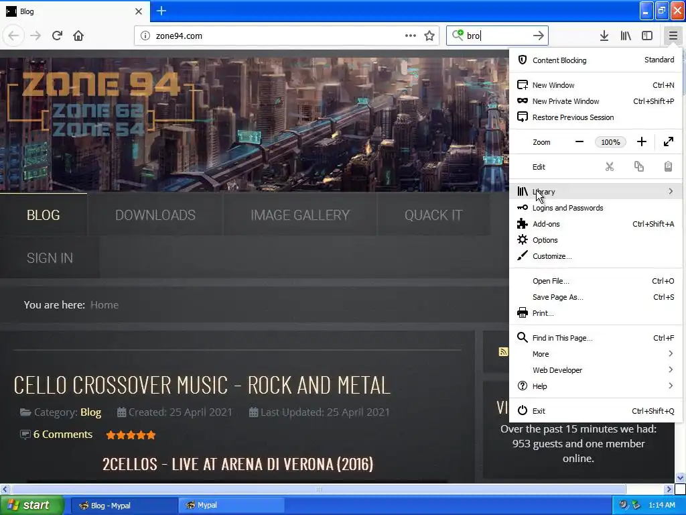Viewport: 686px width, 515px height.
Task: Click the SIGN IN link
Action: [x=50, y=258]
